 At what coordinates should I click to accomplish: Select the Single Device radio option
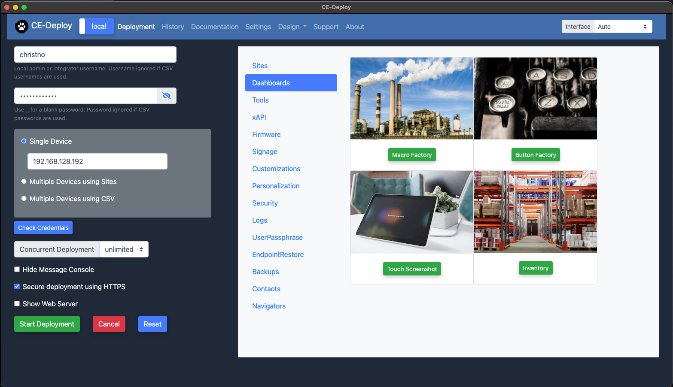24,141
